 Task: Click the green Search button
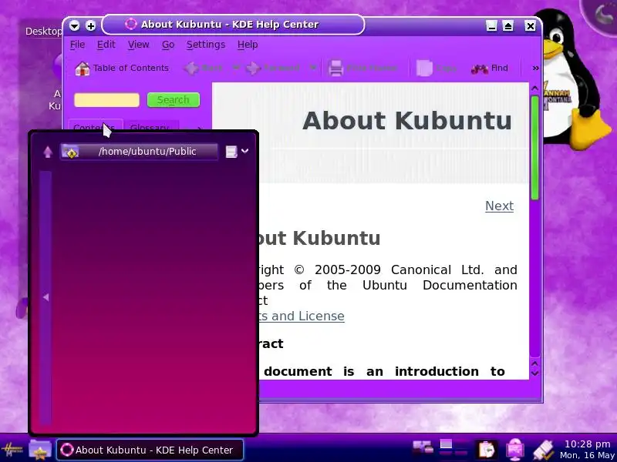tap(173, 100)
